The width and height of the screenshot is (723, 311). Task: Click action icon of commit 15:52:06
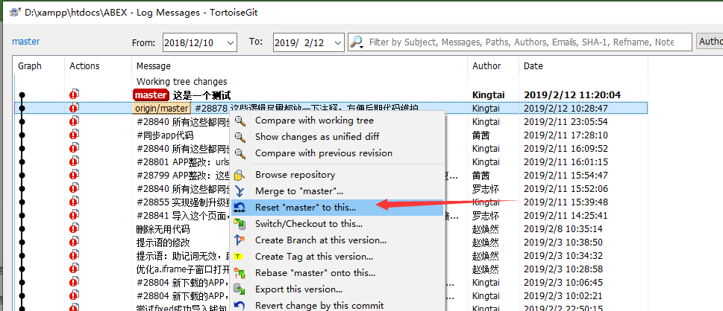[74, 188]
